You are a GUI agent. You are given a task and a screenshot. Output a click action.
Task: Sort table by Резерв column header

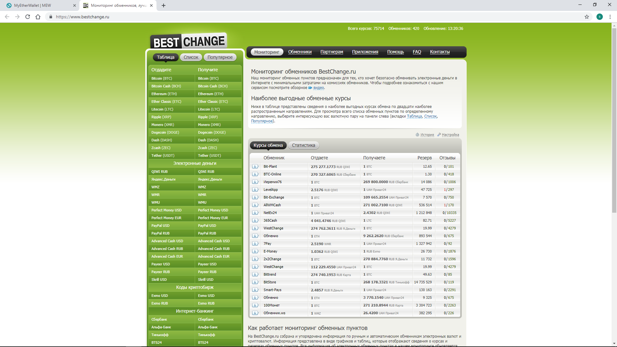(425, 158)
